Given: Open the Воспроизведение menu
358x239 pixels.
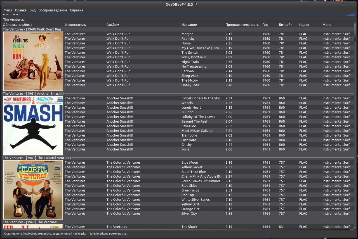Looking at the screenshot, I should click(53, 10).
